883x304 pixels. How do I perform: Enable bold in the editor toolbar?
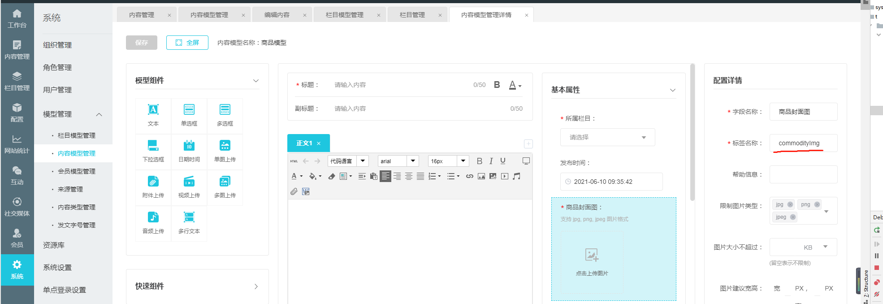(479, 161)
